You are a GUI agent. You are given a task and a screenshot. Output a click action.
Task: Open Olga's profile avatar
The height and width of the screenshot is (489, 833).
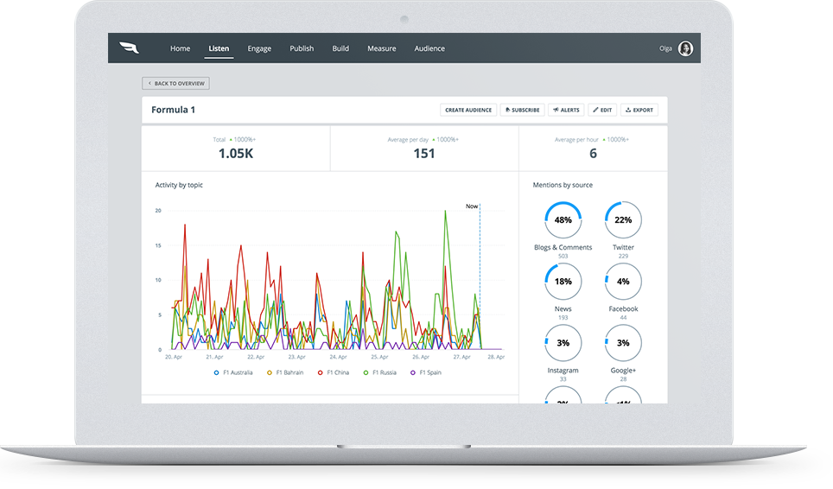[x=685, y=48]
